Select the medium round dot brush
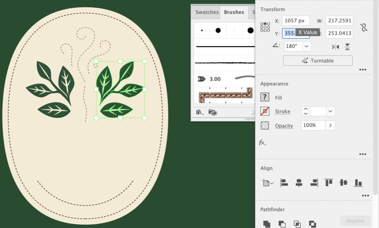Viewport: 379px width, 228px height. pyautogui.click(x=218, y=31)
